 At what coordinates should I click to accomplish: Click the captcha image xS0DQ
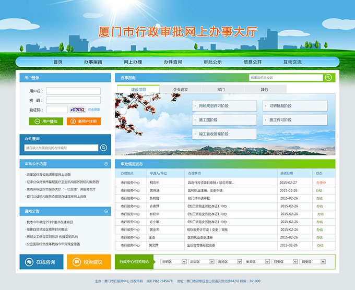[77, 110]
